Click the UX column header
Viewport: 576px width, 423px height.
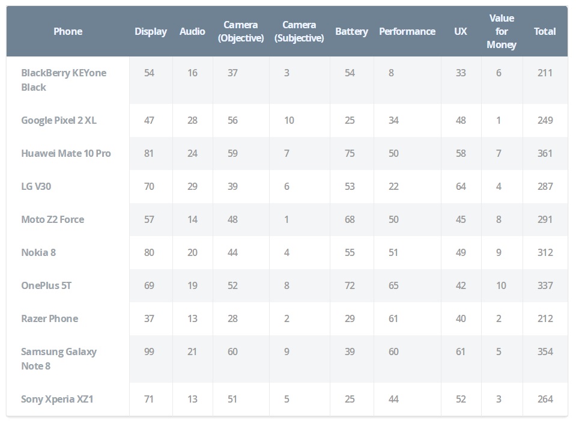tap(461, 31)
